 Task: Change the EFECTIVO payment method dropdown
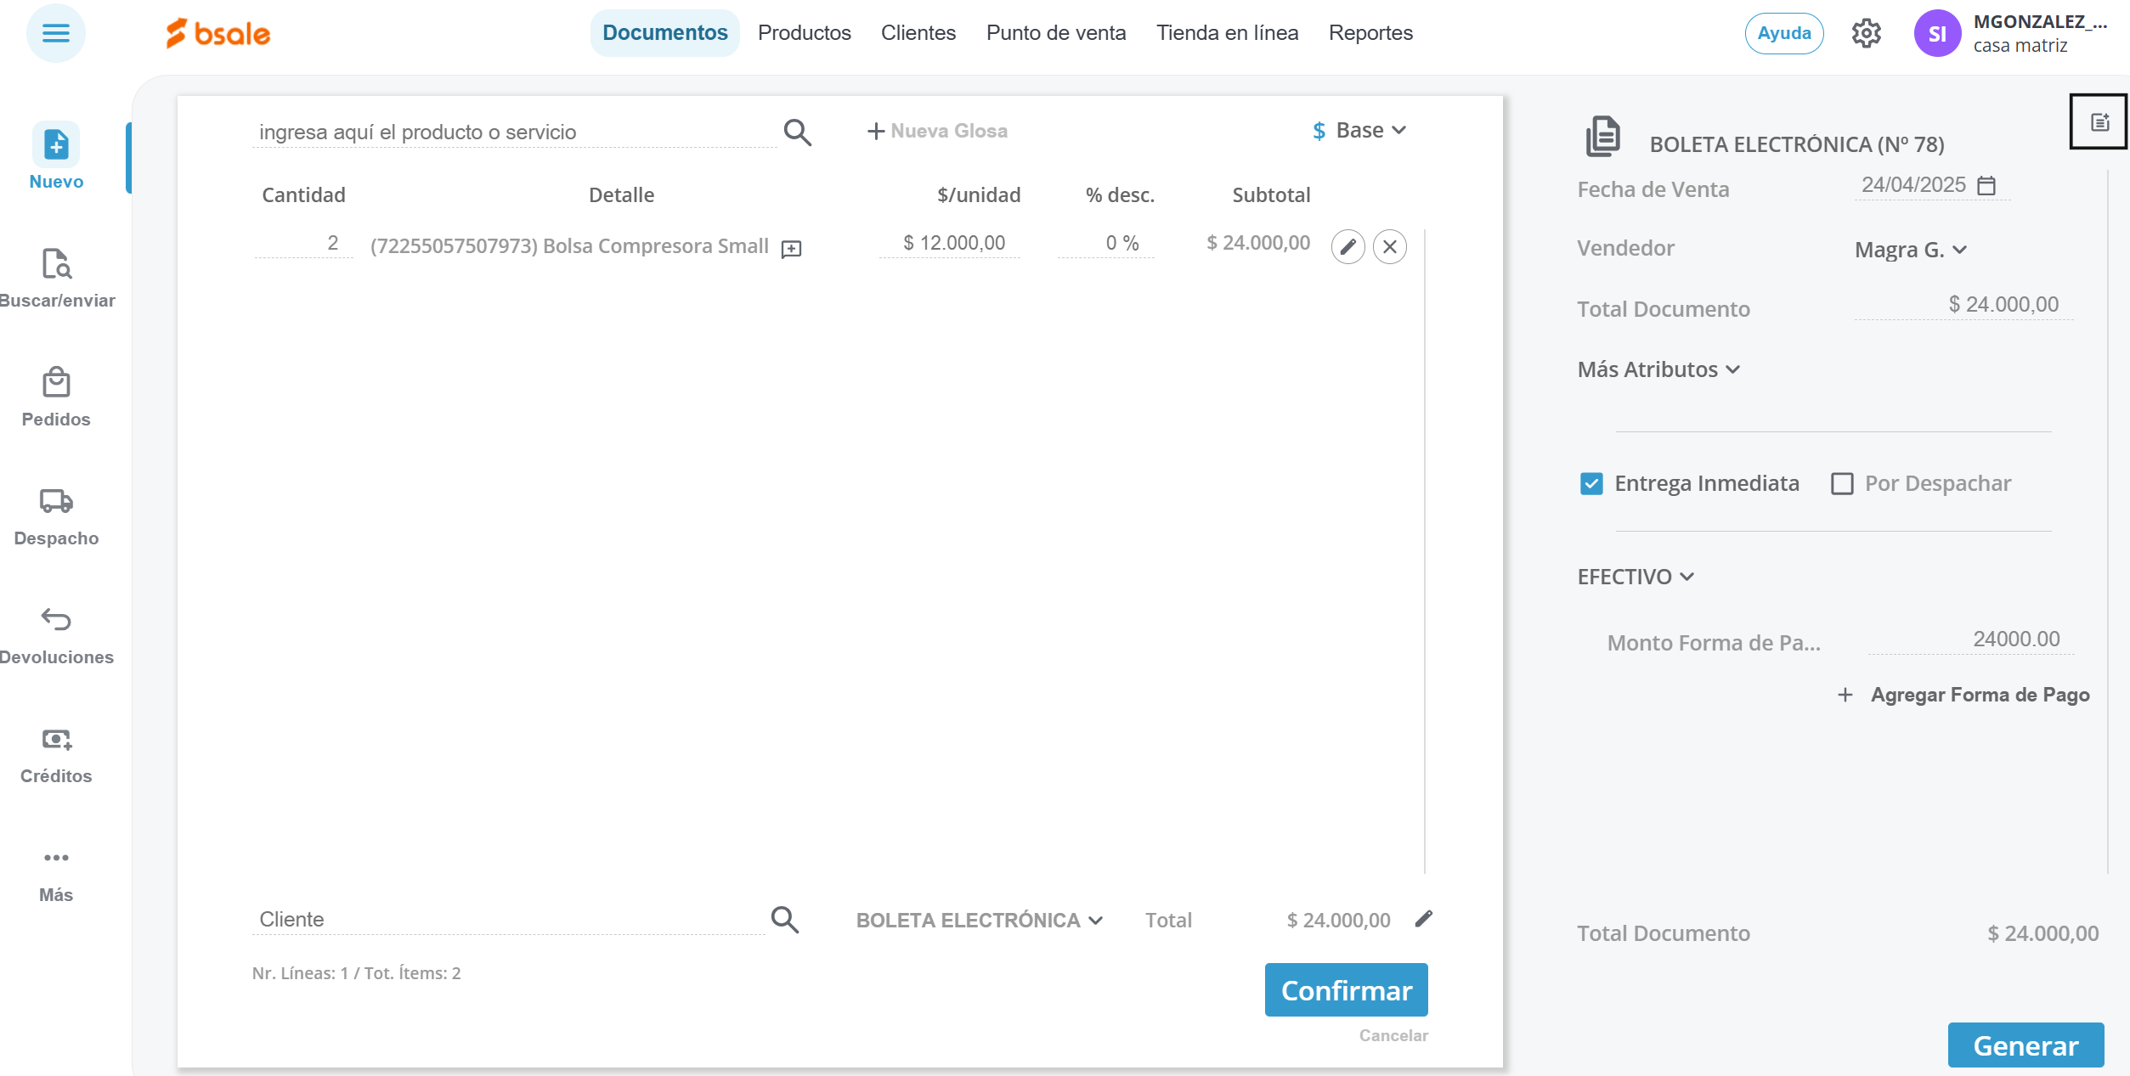[x=1636, y=577]
